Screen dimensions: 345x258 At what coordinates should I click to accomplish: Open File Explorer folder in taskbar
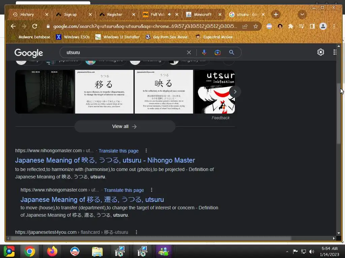coord(97,251)
